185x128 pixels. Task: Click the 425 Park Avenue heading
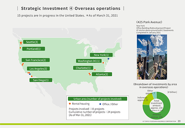(x=149, y=22)
